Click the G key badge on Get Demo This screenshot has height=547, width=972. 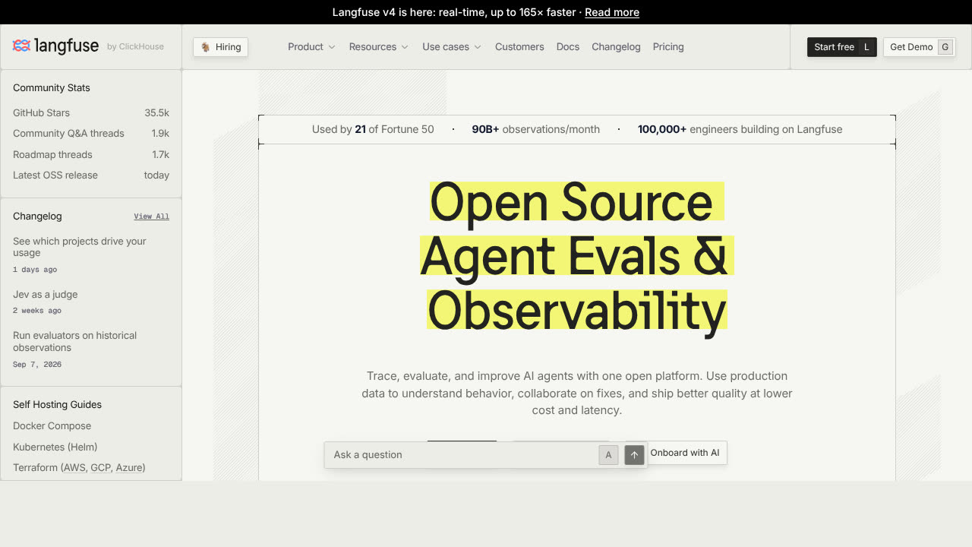(x=945, y=47)
